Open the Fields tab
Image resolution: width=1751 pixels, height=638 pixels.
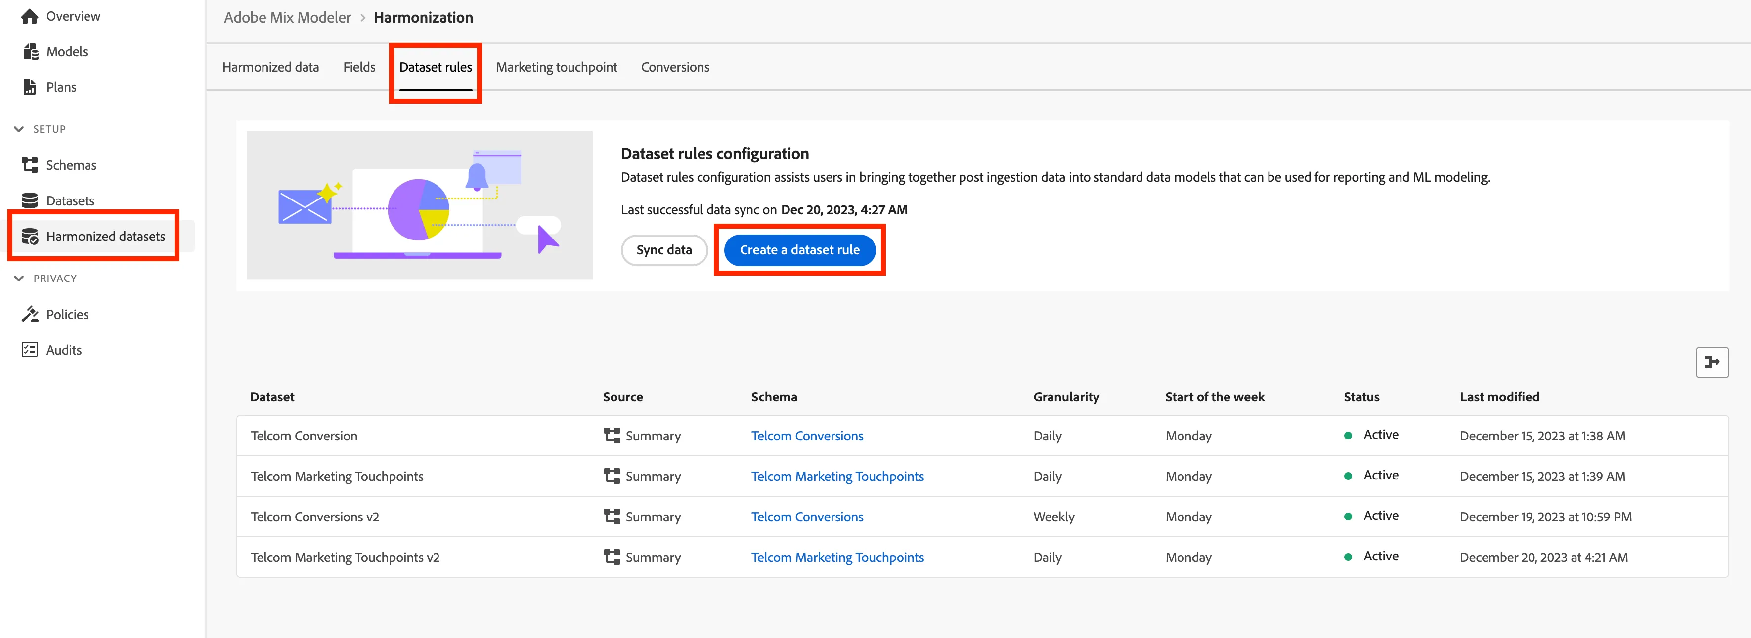359,67
